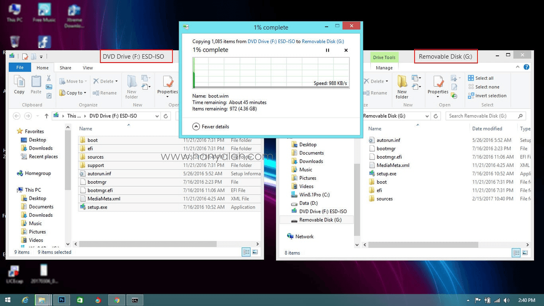The height and width of the screenshot is (306, 544).
Task: Switch to details view via status bar icon
Action: click(245, 252)
